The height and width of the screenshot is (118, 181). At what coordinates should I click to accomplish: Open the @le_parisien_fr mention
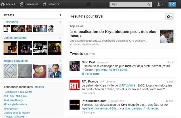(135, 108)
